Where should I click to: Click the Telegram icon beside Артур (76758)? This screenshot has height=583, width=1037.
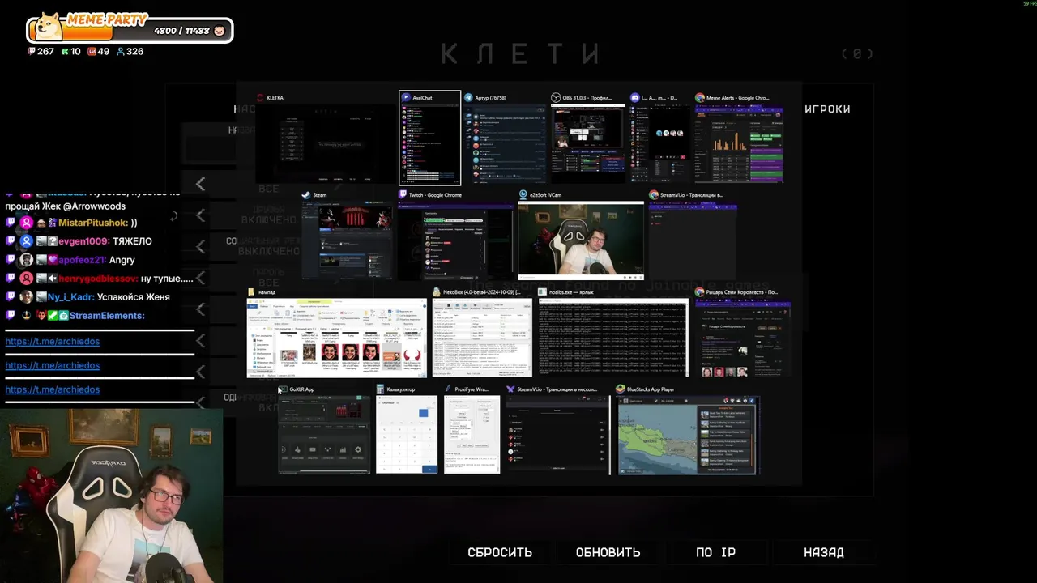(468, 98)
